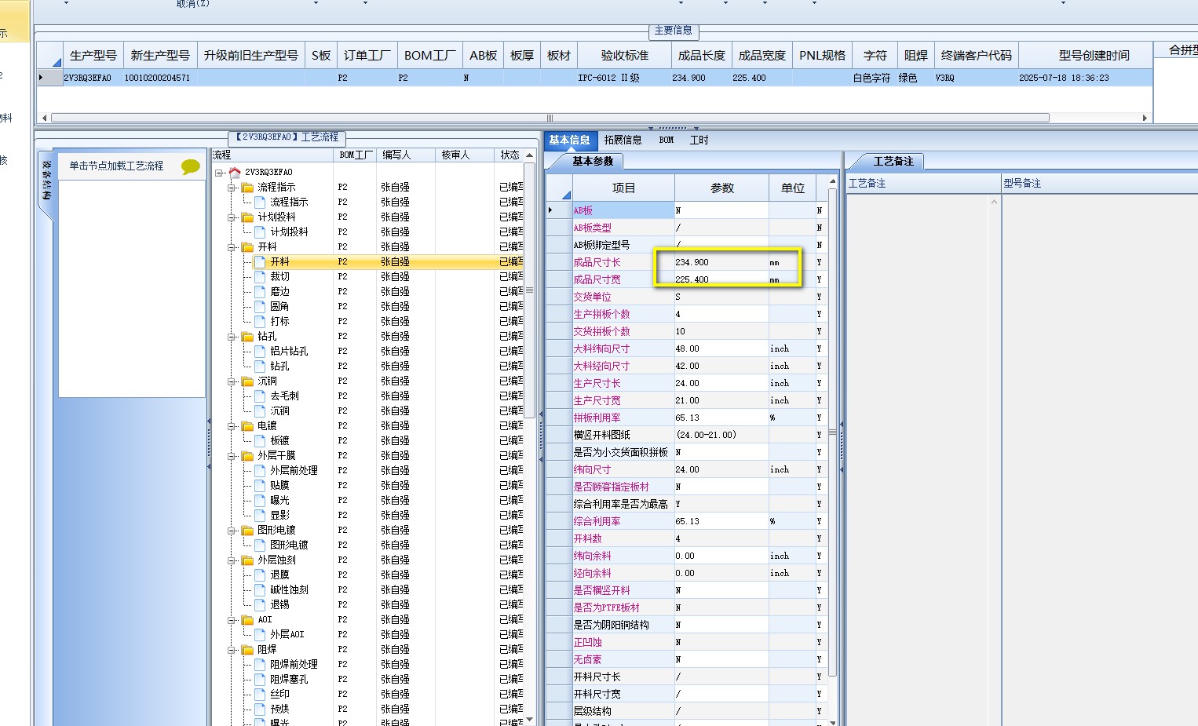
Task: Collapse the 开料 folder node
Action: tap(232, 246)
